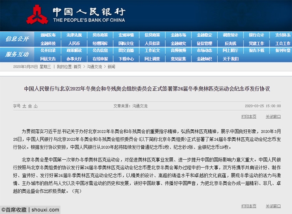This screenshot has height=214, width=292.
Task: Select 政策解读 navigation item
Action: [x=74, y=50]
